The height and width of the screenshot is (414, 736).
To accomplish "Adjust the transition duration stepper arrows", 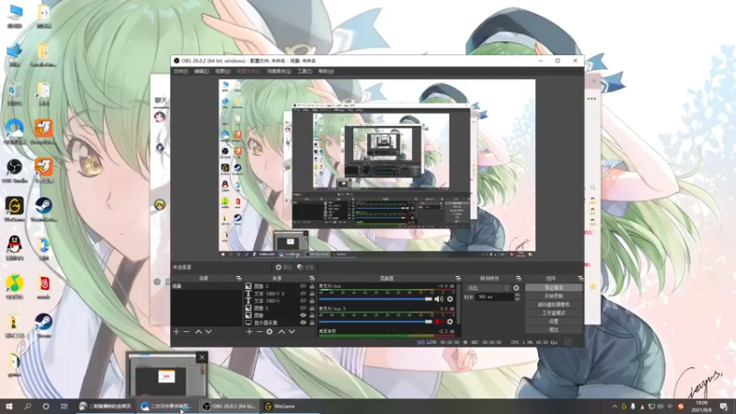I will [517, 297].
